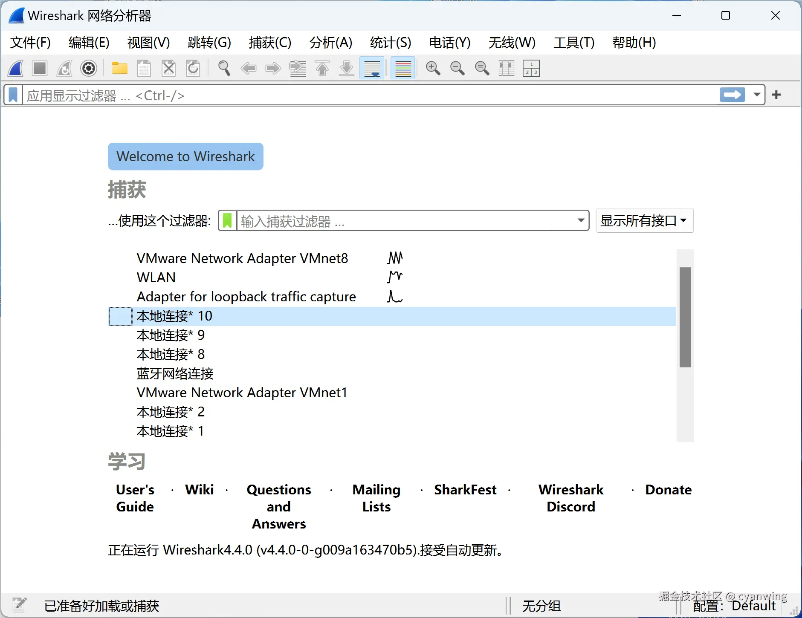Reload this capture file icon
802x618 pixels.
193,68
